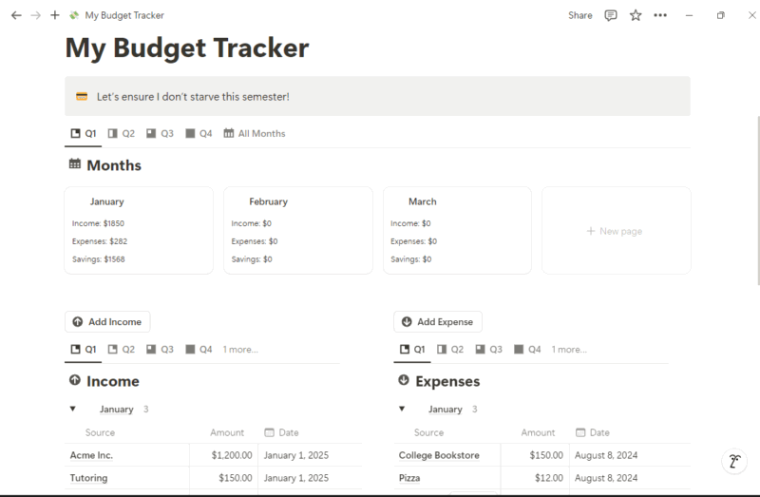This screenshot has width=760, height=497.
Task: Click the callout text about this semester
Action: (193, 97)
